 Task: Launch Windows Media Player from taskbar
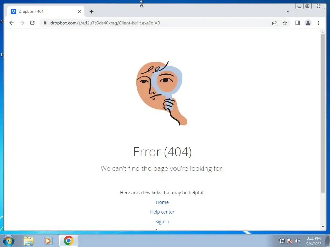[48, 241]
